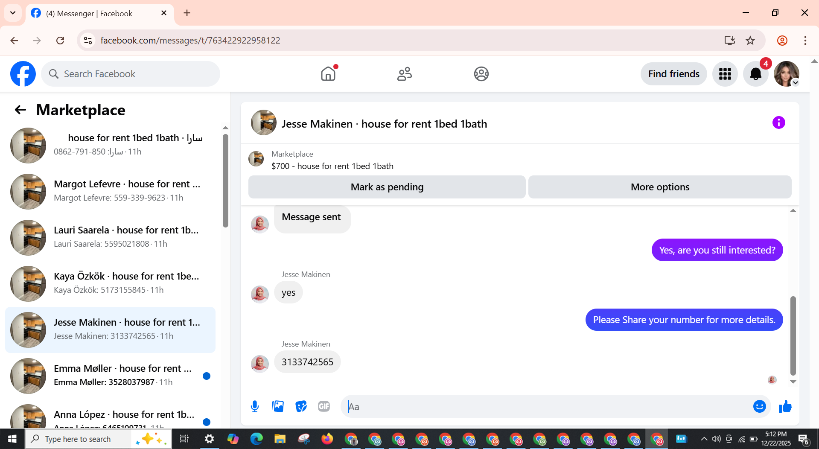Open Emma Møller unread conversation
Viewport: 819px width, 449px height.
click(110, 376)
